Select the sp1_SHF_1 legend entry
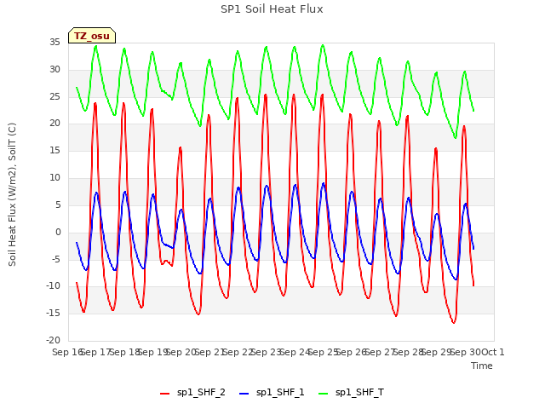The height and width of the screenshot is (409, 545). click(272, 393)
